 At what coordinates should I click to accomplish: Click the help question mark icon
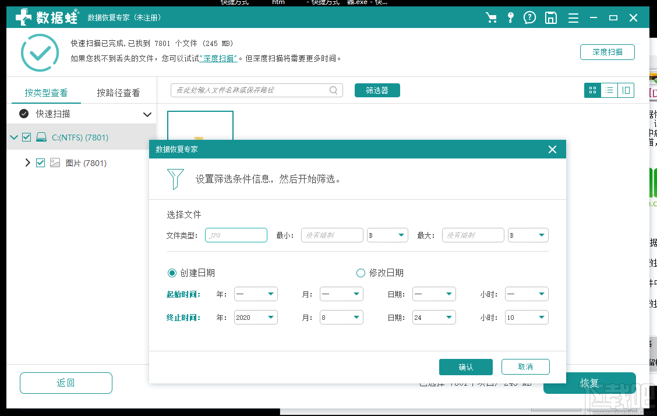click(x=529, y=17)
